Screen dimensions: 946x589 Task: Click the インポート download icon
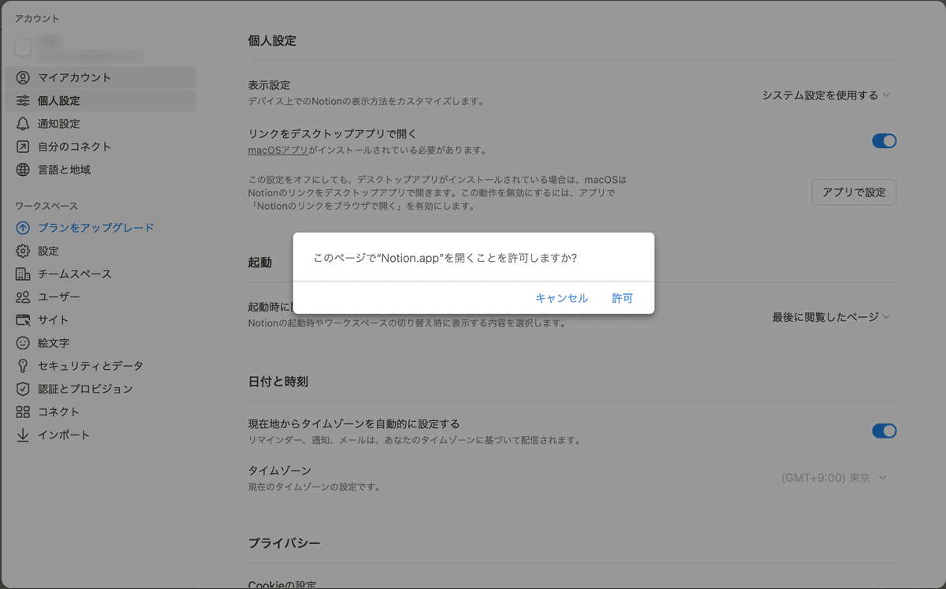[x=23, y=434]
